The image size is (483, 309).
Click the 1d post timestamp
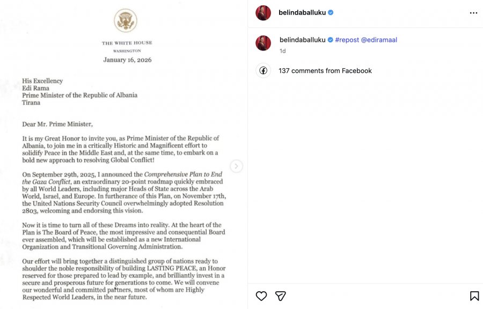282,51
